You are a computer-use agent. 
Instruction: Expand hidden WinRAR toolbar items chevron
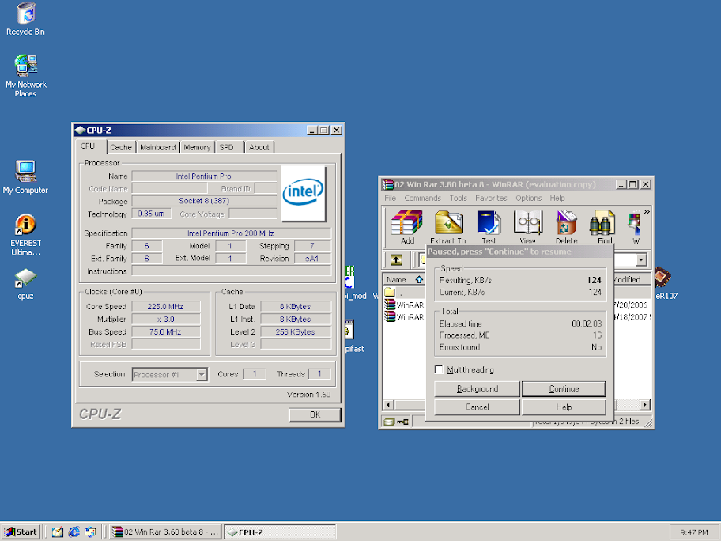point(647,212)
